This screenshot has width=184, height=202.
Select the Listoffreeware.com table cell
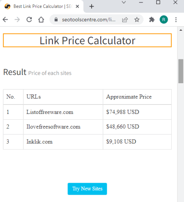[x=63, y=112]
